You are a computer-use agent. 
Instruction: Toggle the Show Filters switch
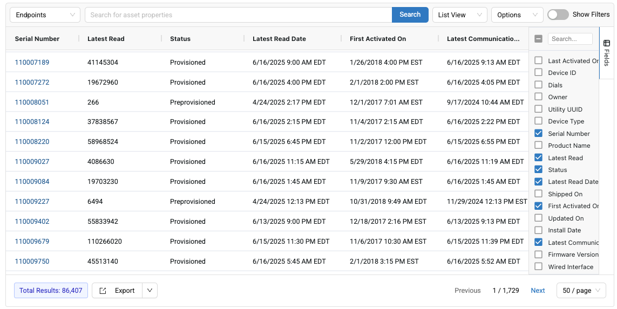pos(558,15)
